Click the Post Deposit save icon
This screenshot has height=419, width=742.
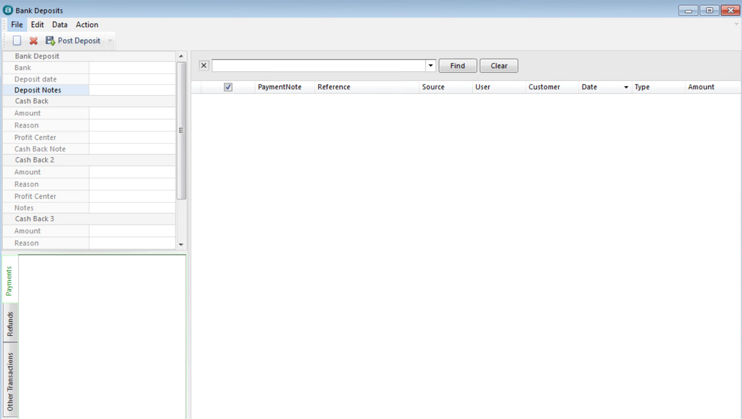50,40
